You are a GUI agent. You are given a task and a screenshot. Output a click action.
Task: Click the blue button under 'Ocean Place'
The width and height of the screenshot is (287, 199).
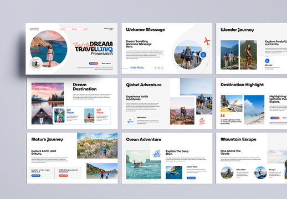(191, 178)
